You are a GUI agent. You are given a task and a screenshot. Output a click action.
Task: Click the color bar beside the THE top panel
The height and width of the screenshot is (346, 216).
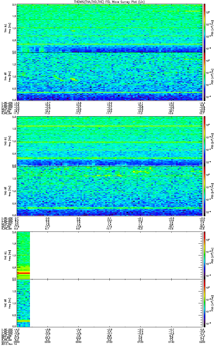click(x=204, y=255)
